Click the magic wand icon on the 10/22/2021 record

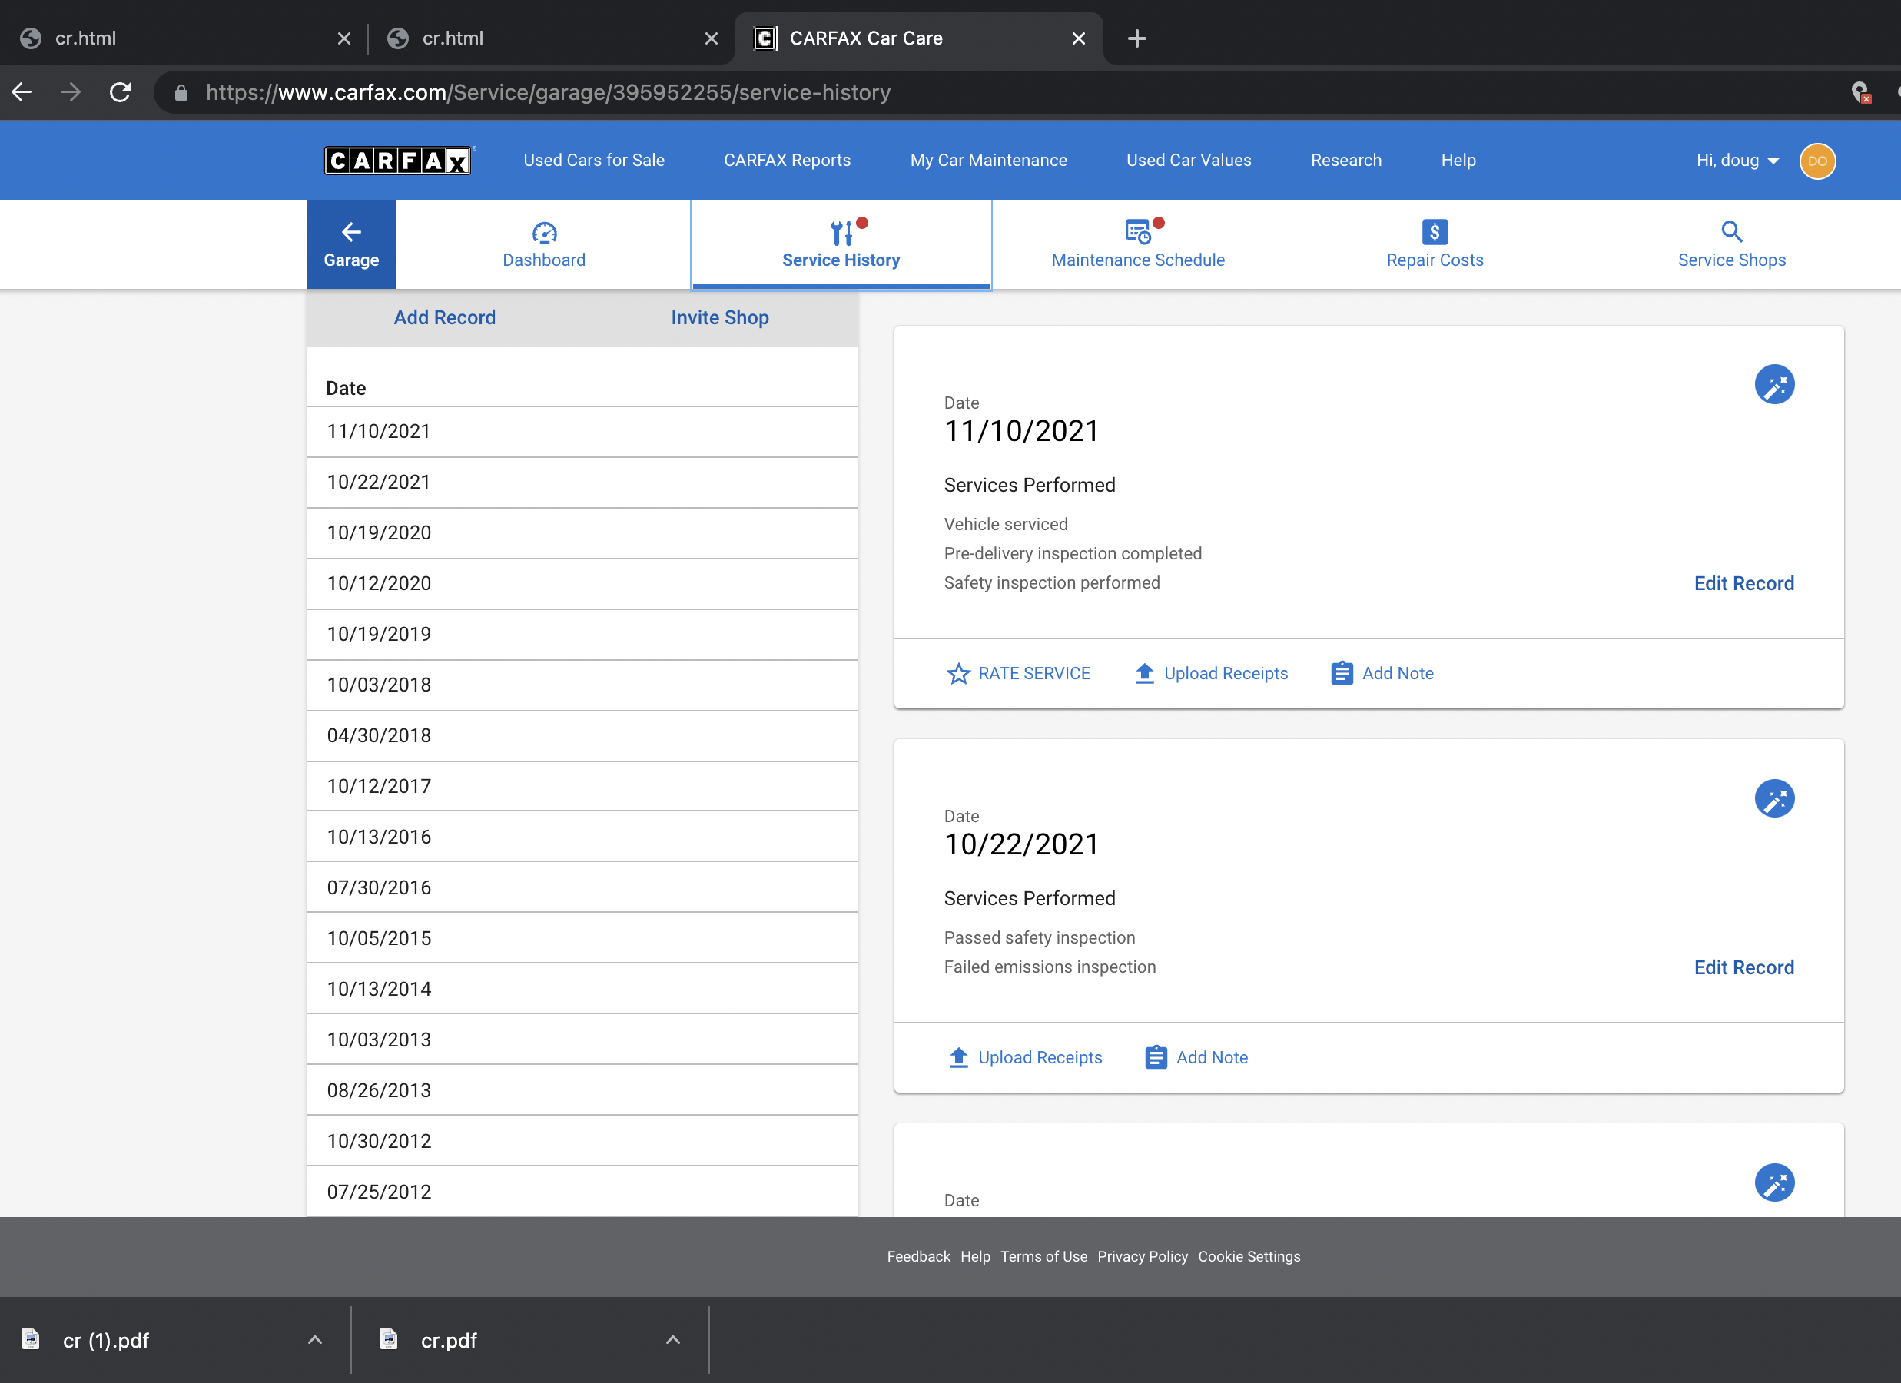point(1774,799)
